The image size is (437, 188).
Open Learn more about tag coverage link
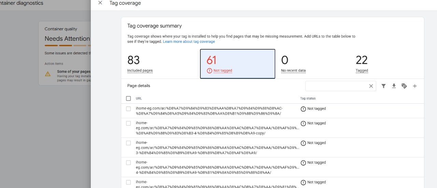click(x=189, y=41)
